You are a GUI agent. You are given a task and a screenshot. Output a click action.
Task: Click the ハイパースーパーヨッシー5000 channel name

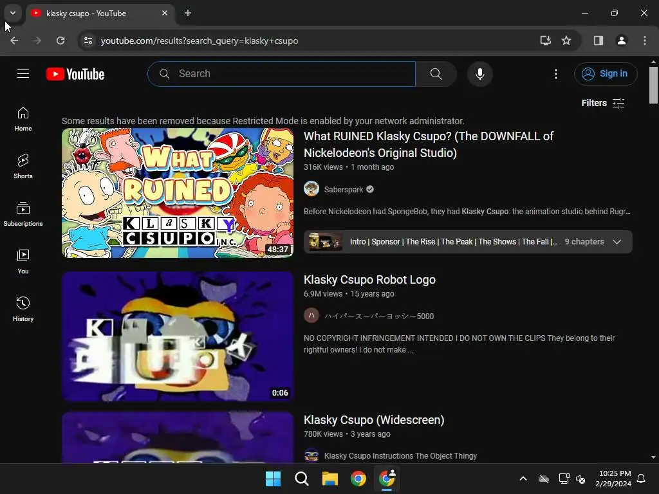pos(378,316)
